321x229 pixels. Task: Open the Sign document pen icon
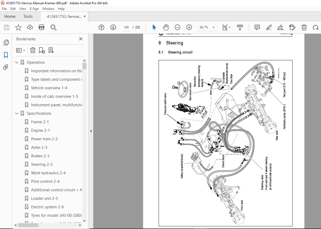(x=280, y=27)
